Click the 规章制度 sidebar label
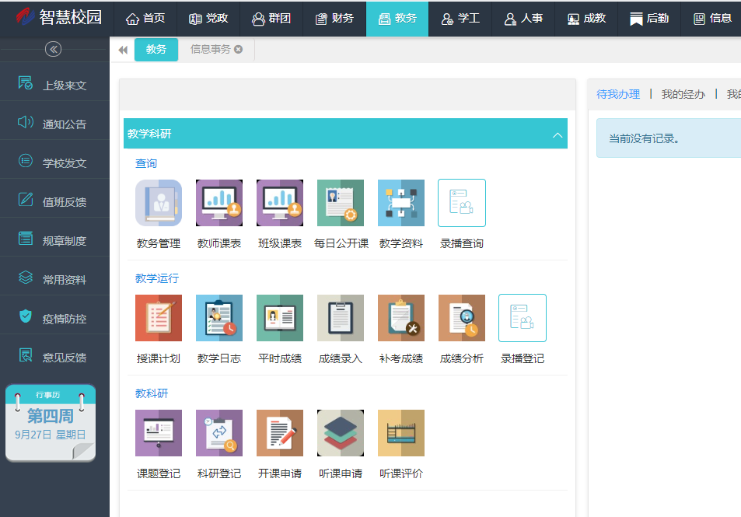This screenshot has width=741, height=517. coord(65,241)
